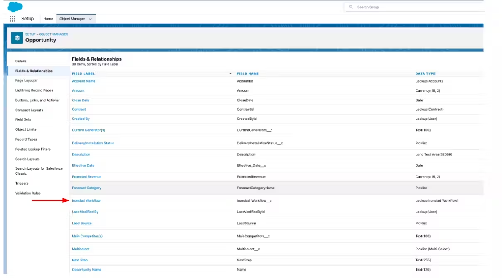
Task: Select the Lookup(Contract) data type cell
Action: tap(430, 109)
